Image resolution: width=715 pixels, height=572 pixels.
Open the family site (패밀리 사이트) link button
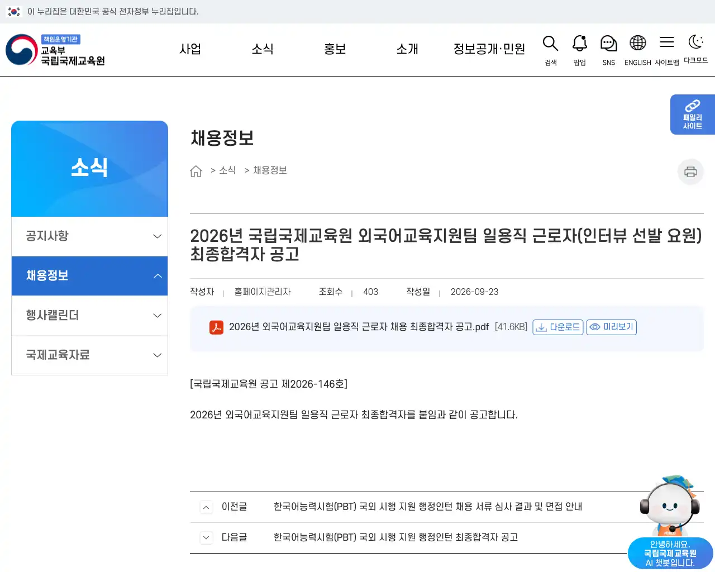pyautogui.click(x=693, y=115)
